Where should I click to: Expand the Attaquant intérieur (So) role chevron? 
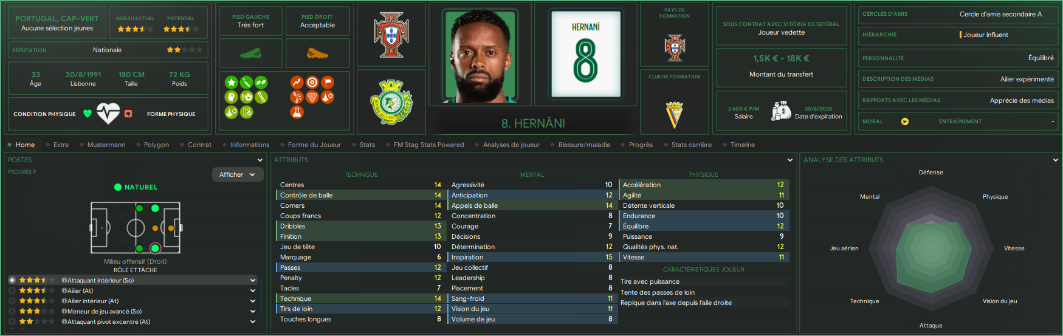(x=253, y=280)
